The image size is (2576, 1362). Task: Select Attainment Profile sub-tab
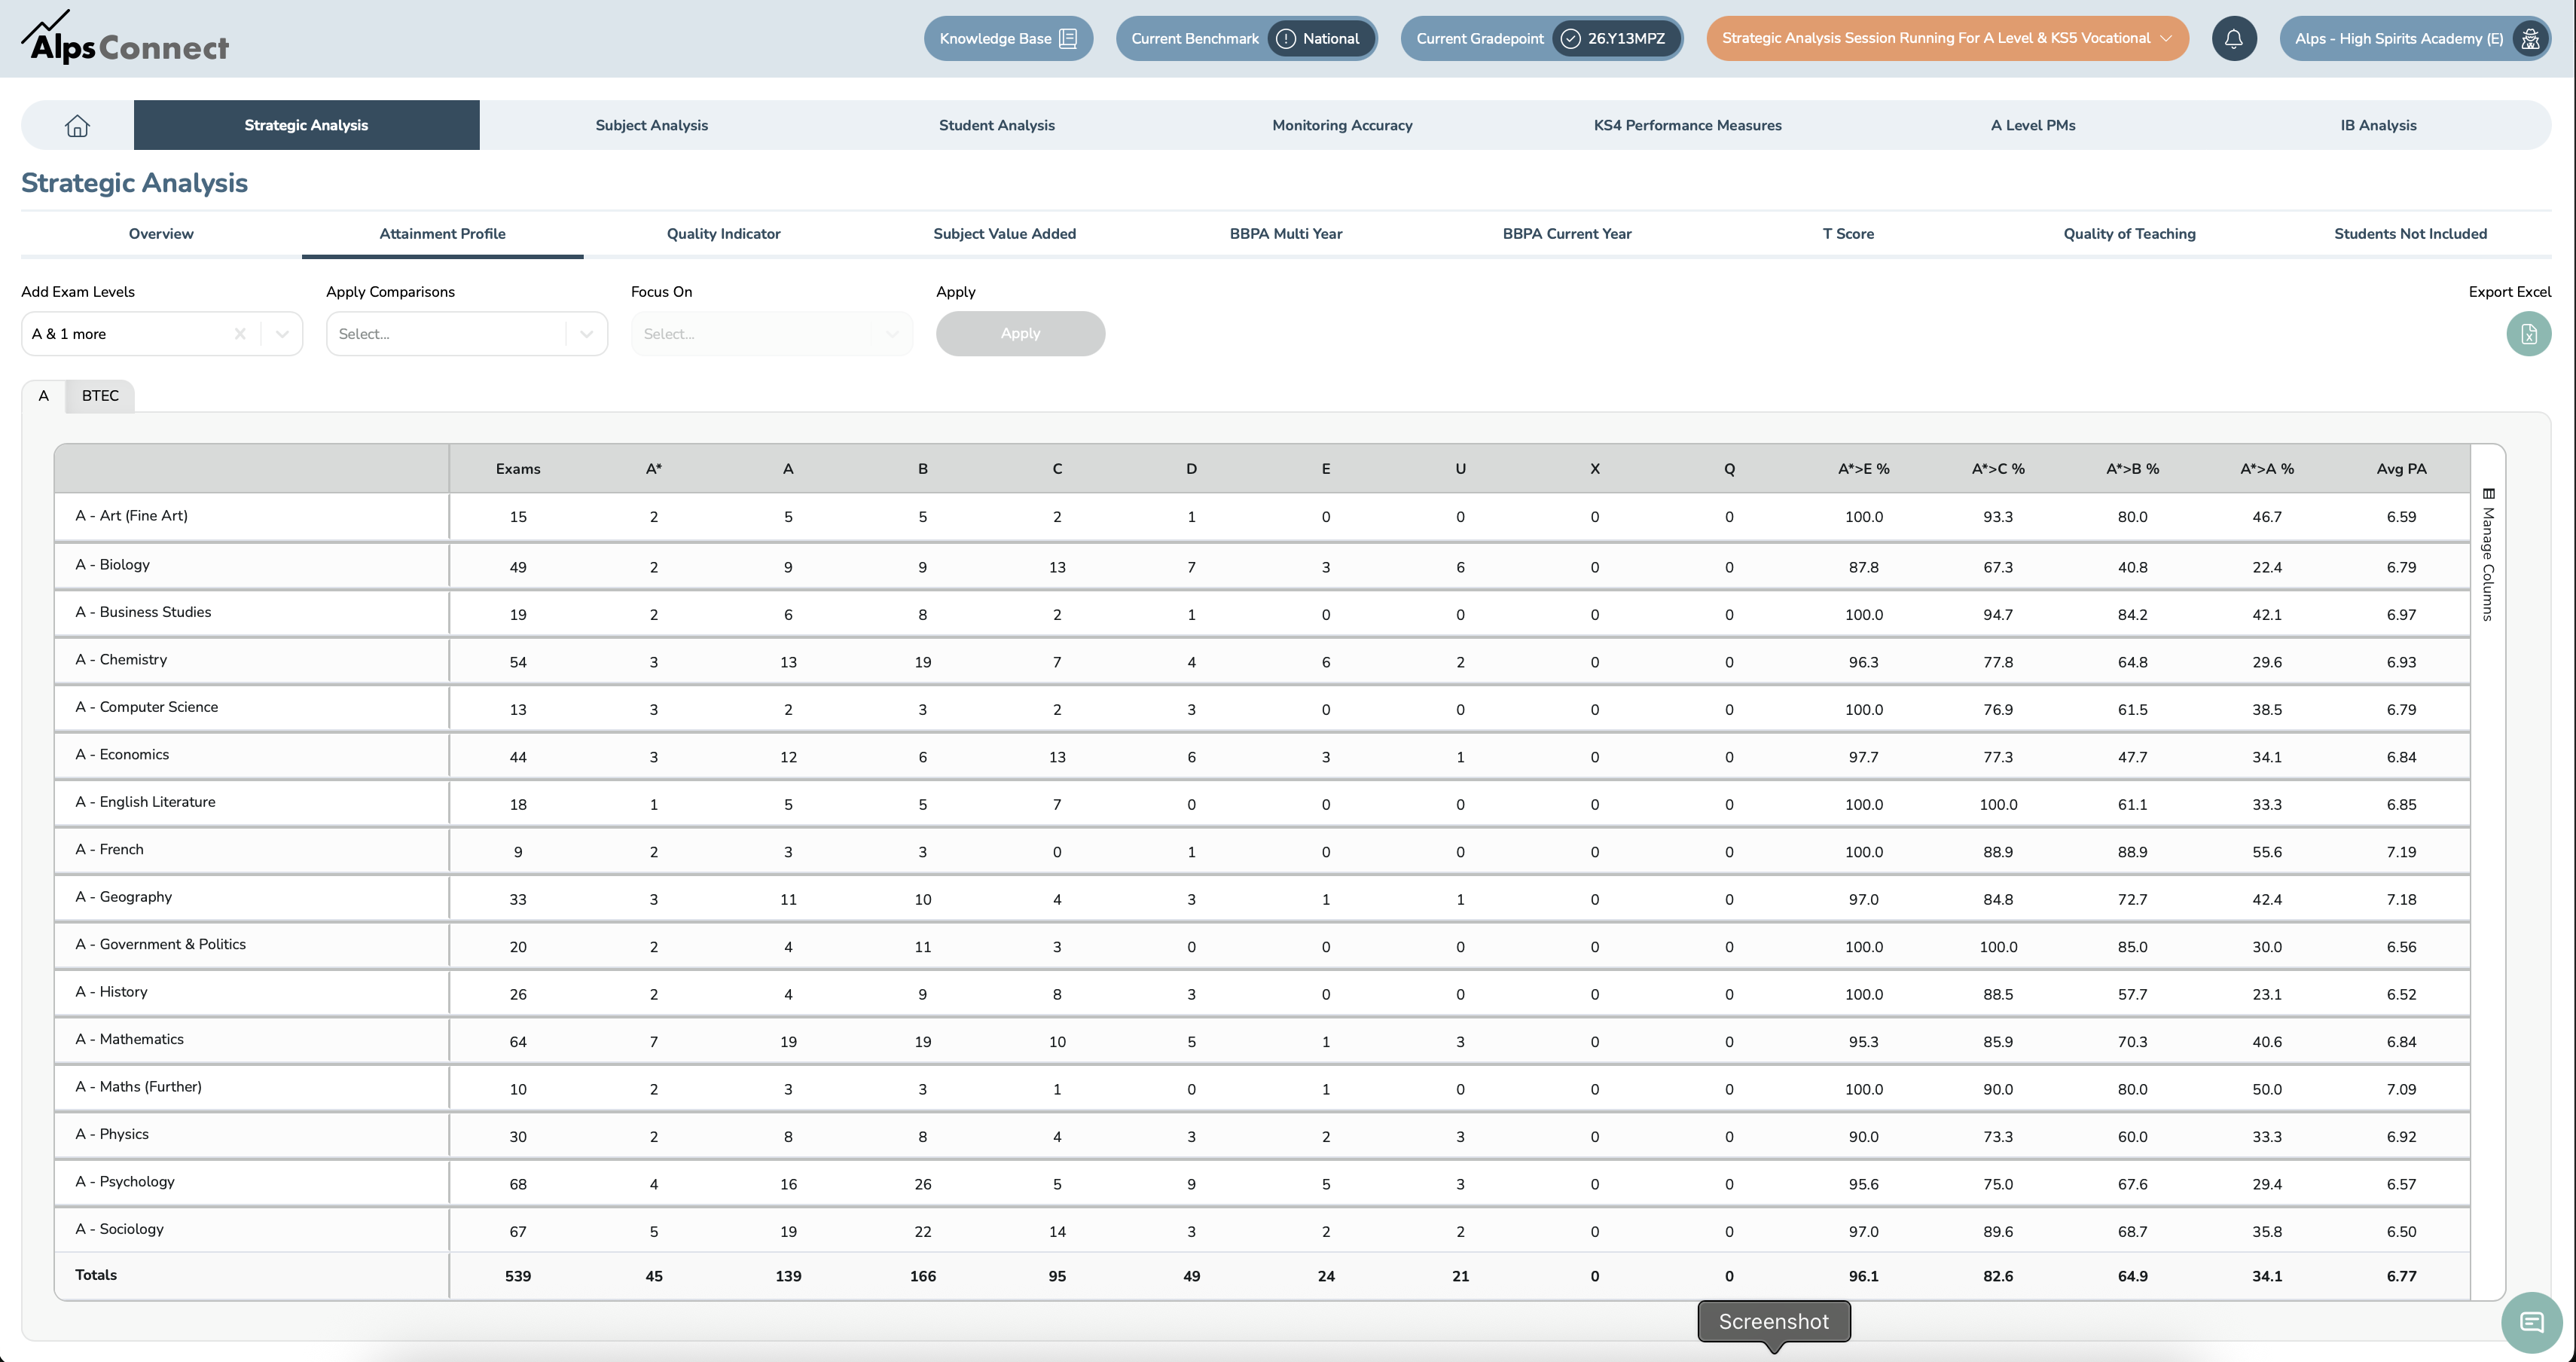pos(442,234)
